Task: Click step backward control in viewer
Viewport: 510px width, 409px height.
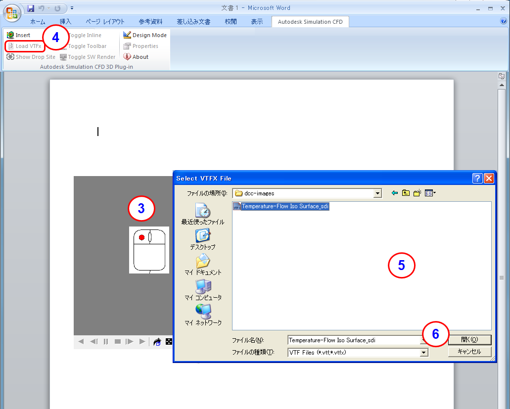Action: (x=93, y=341)
